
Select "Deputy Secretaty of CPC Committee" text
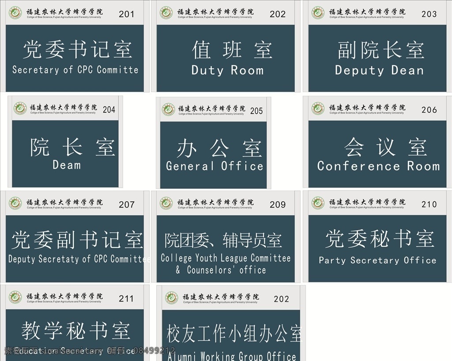[79, 259]
